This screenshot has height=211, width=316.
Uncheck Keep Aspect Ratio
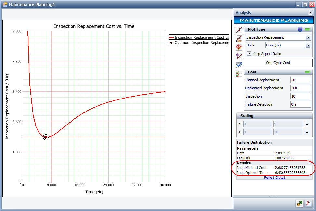(x=249, y=54)
